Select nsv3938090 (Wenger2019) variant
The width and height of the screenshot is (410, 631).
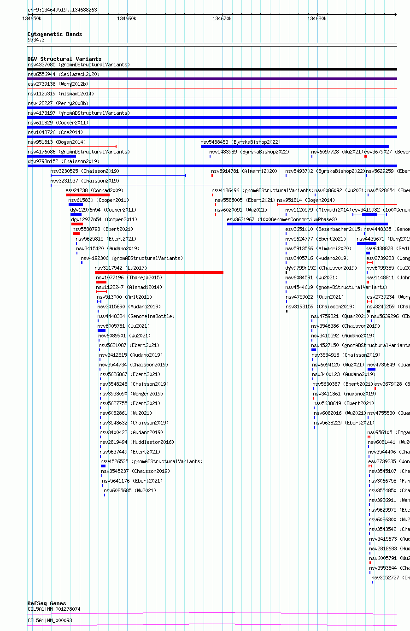(x=132, y=394)
